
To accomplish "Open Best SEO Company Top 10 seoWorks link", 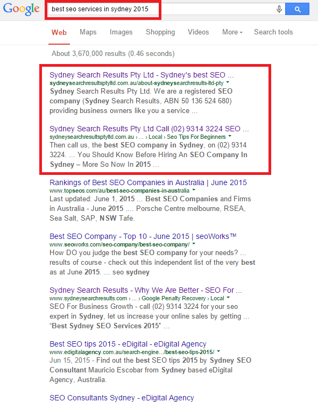I will pos(143,236).
